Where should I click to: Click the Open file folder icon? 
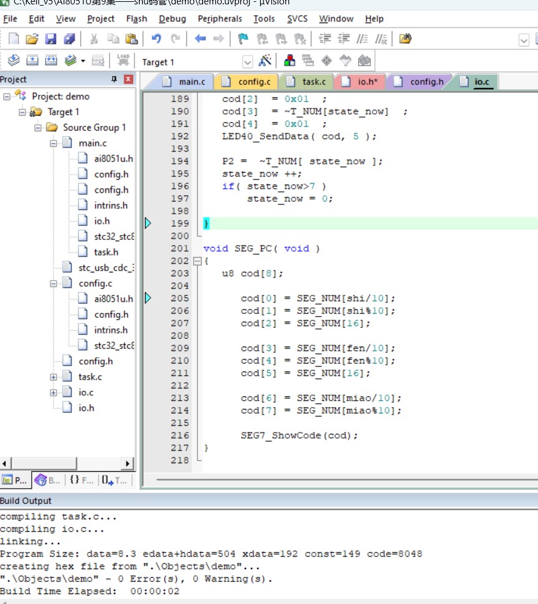click(x=32, y=39)
